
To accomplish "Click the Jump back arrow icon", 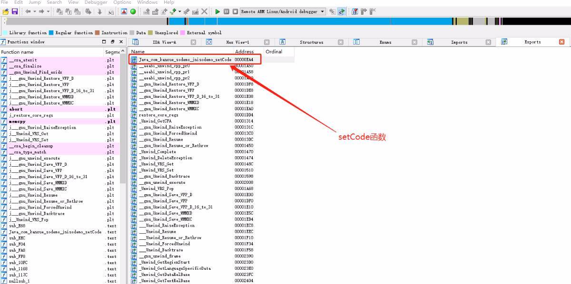I will pos(28,11).
